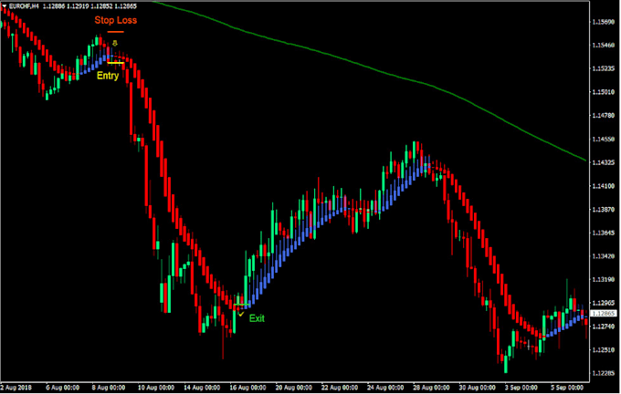Image resolution: width=621 pixels, height=394 pixels.
Task: Click the 1.12740 price axis label
Action: click(603, 327)
